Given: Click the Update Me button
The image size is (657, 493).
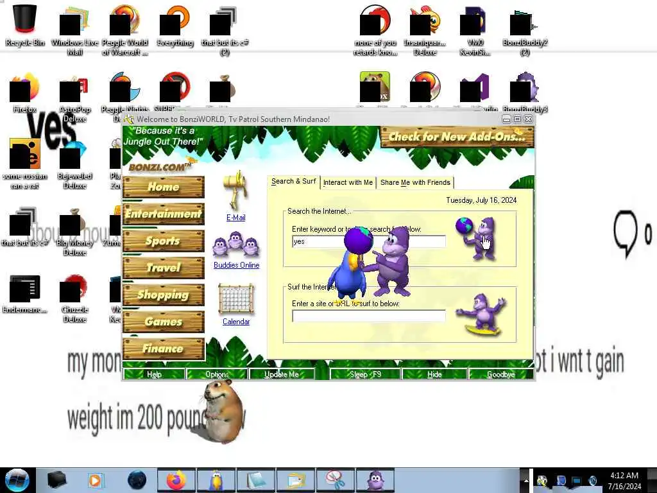Looking at the screenshot, I should pos(281,374).
